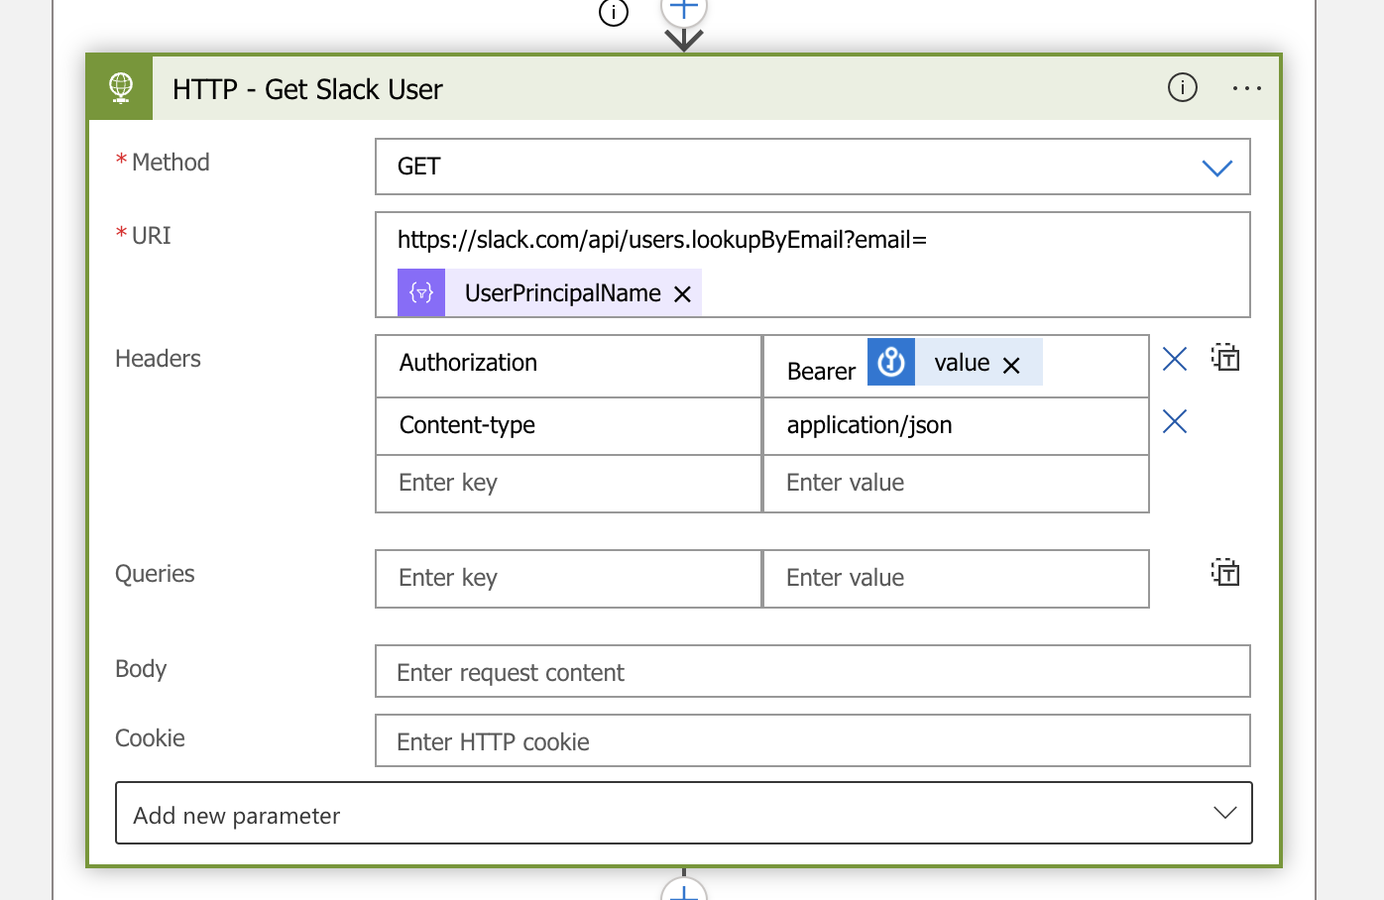The width and height of the screenshot is (1384, 900).
Task: Insert a step above the HTTP action
Action: click(x=683, y=10)
